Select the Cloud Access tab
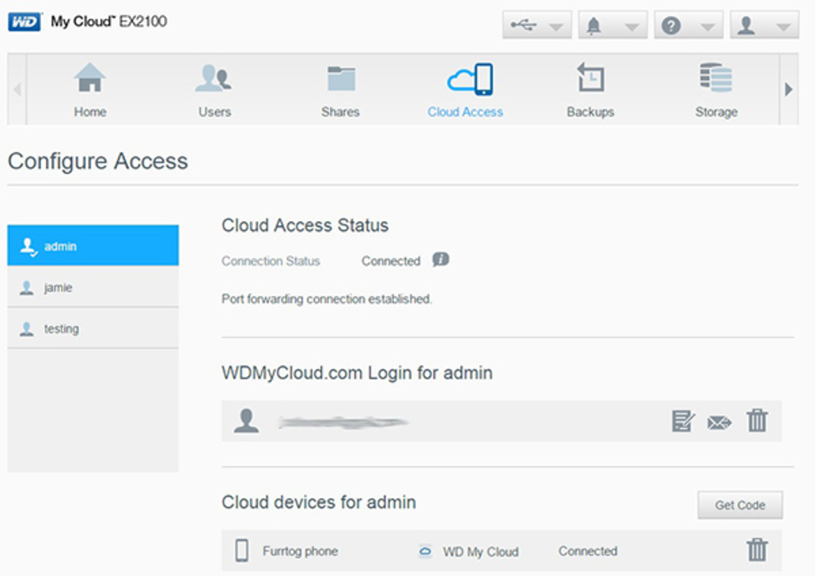The width and height of the screenshot is (815, 576). tap(465, 90)
